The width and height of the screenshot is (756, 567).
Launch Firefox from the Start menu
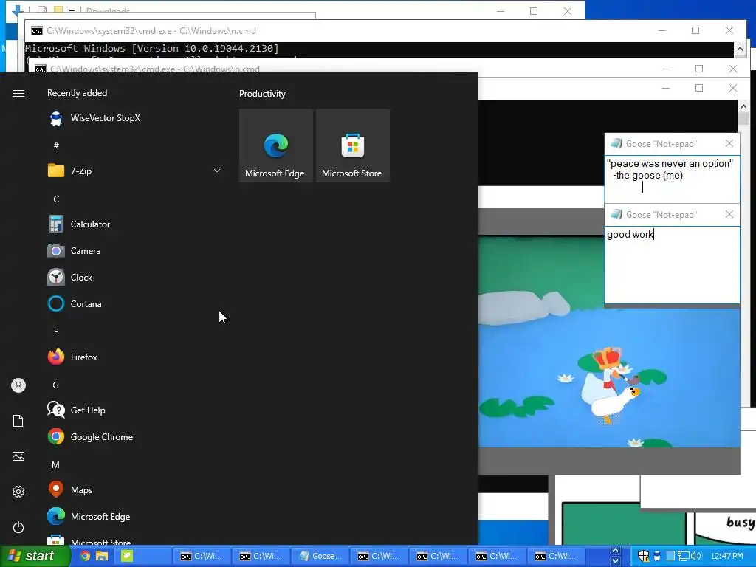pyautogui.click(x=134, y=357)
